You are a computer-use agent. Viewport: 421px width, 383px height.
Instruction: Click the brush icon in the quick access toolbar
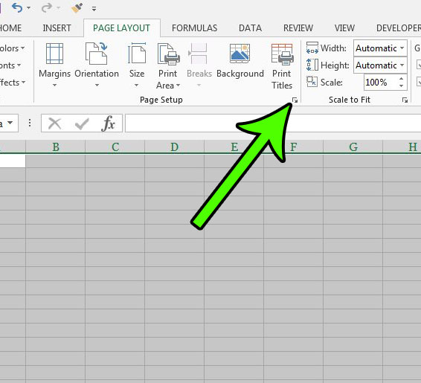pyautogui.click(x=77, y=7)
